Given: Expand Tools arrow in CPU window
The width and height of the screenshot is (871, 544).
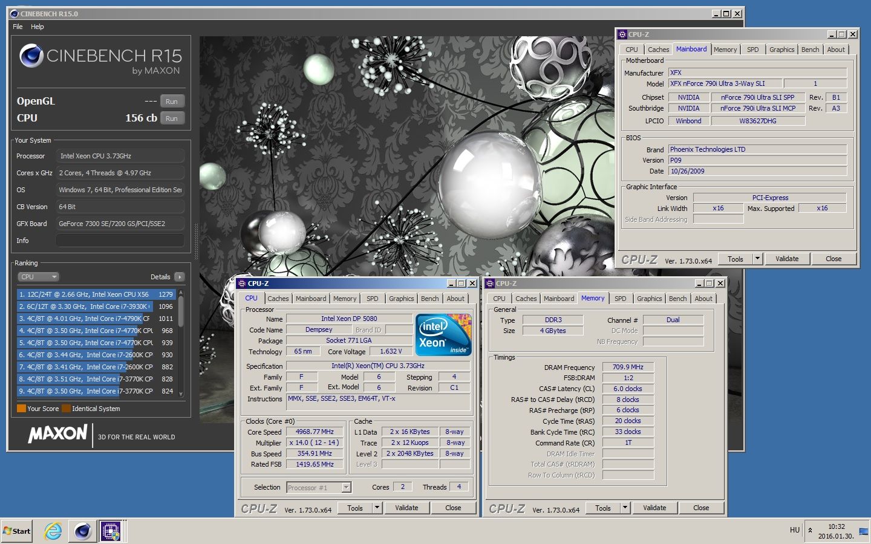Looking at the screenshot, I should click(x=377, y=508).
